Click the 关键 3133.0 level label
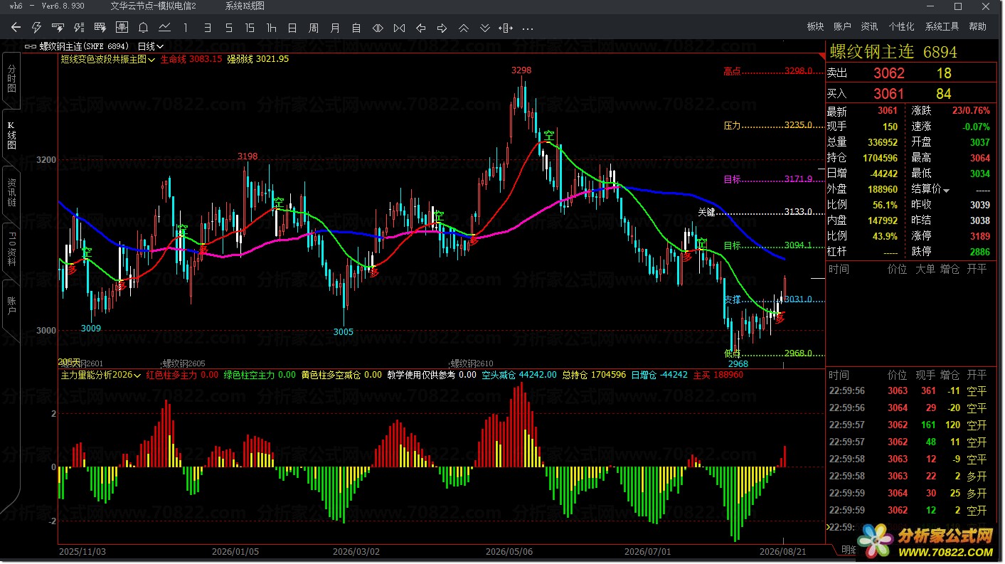 [x=755, y=212]
